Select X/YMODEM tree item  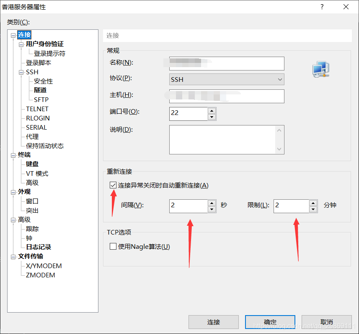[44, 266]
